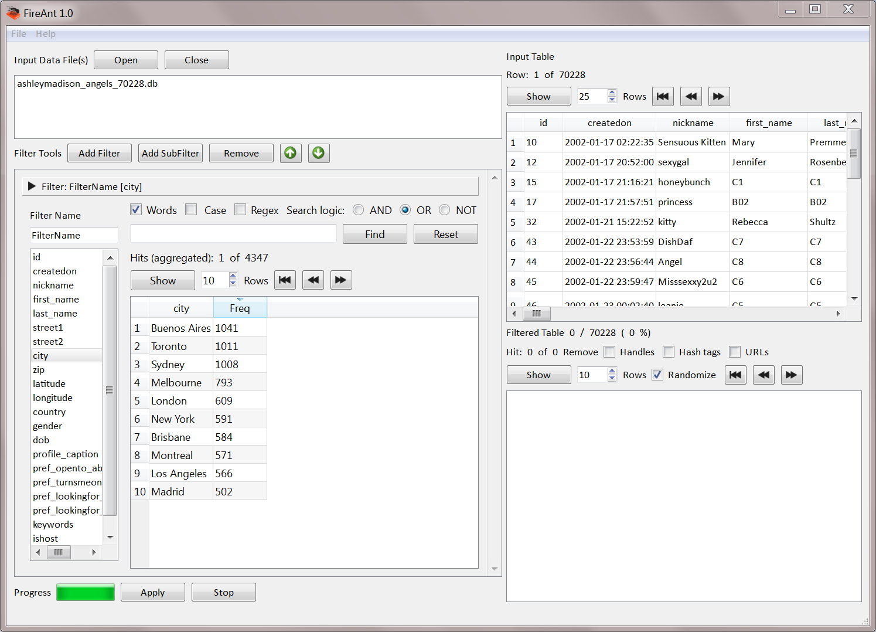The width and height of the screenshot is (876, 632).
Task: Skip to first rows of Input Table
Action: (x=663, y=97)
